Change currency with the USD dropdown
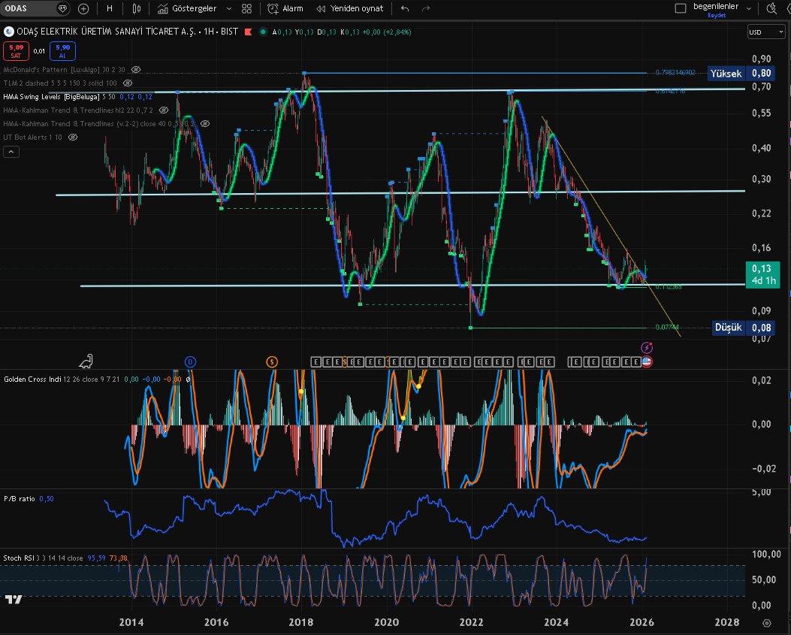This screenshot has height=635, width=791. (765, 32)
